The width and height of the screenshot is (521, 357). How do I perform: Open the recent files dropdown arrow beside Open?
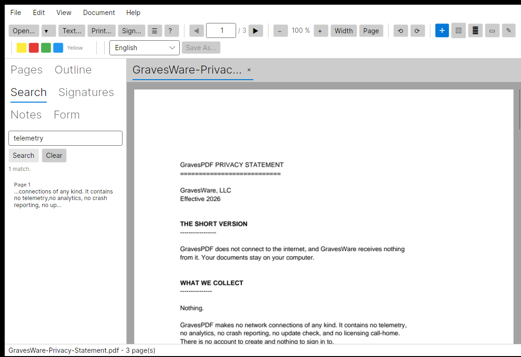[48, 31]
